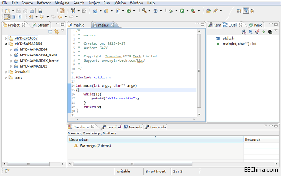
Task: Click the green Run icon
Action: [x=182, y=11]
